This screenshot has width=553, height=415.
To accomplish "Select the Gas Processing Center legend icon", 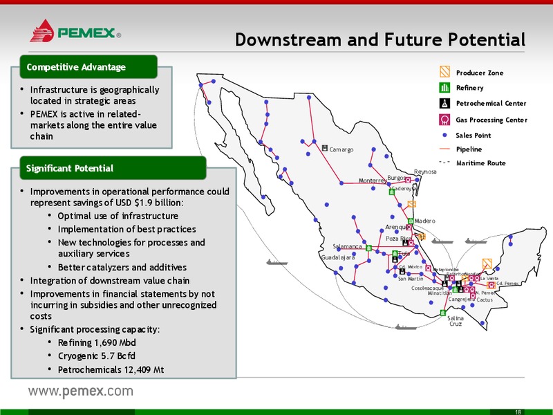I will point(444,120).
